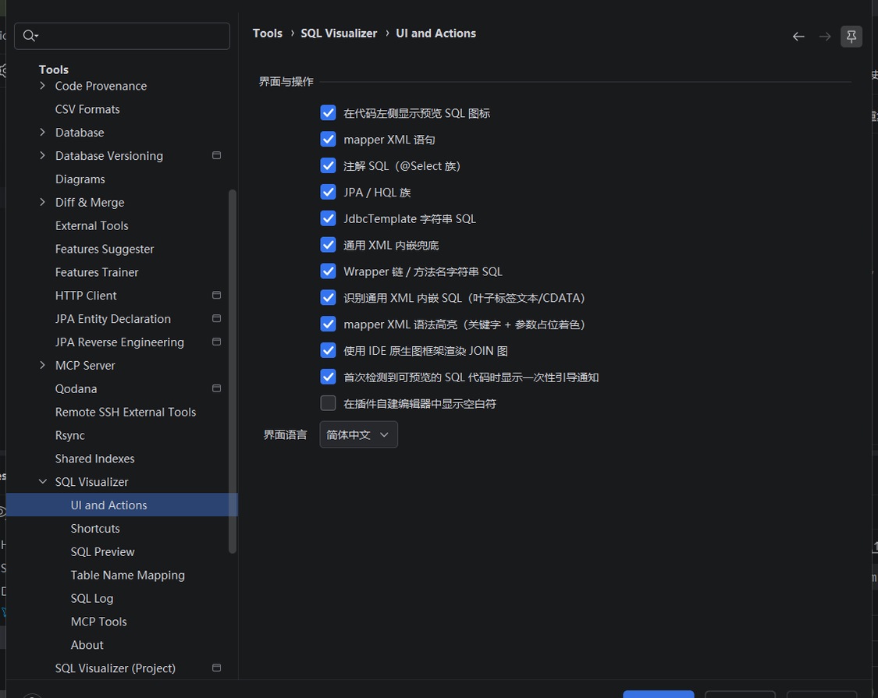Expand the Diff & Merge node
Image resolution: width=878 pixels, height=698 pixels.
(43, 202)
